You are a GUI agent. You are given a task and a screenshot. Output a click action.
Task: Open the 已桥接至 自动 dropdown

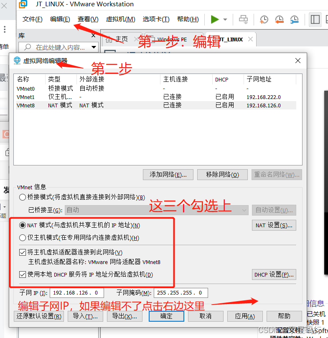pyautogui.click(x=157, y=210)
